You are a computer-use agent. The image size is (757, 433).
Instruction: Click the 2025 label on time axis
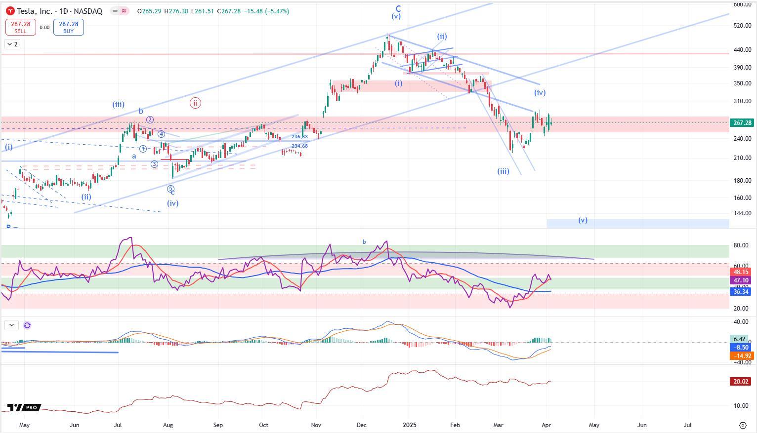(x=410, y=425)
